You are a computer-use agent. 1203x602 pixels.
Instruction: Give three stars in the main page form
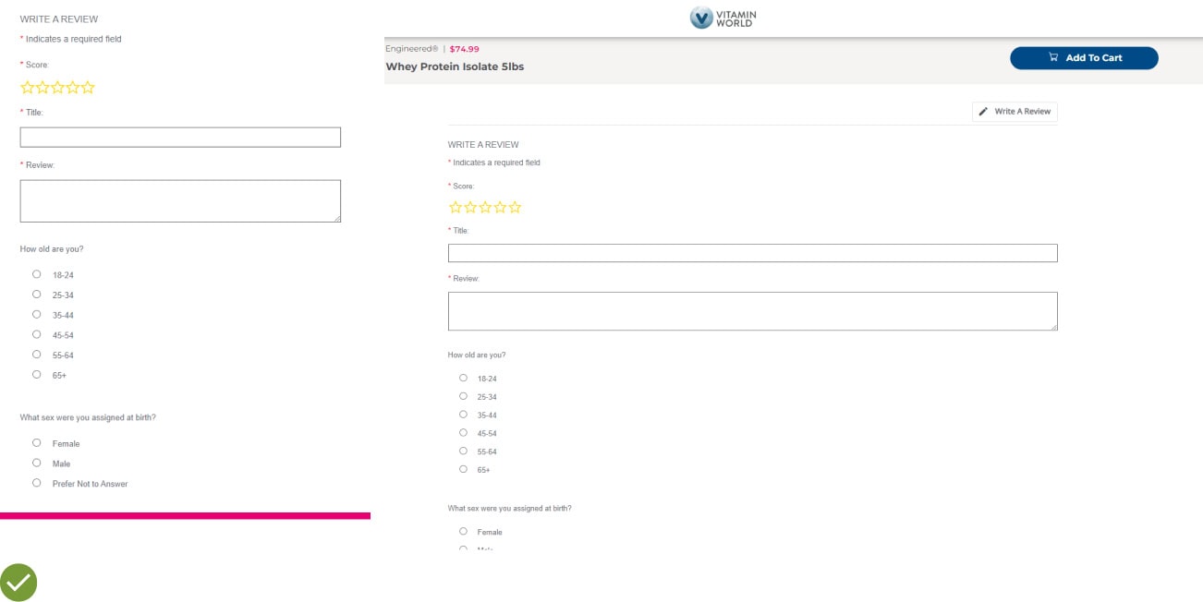485,208
